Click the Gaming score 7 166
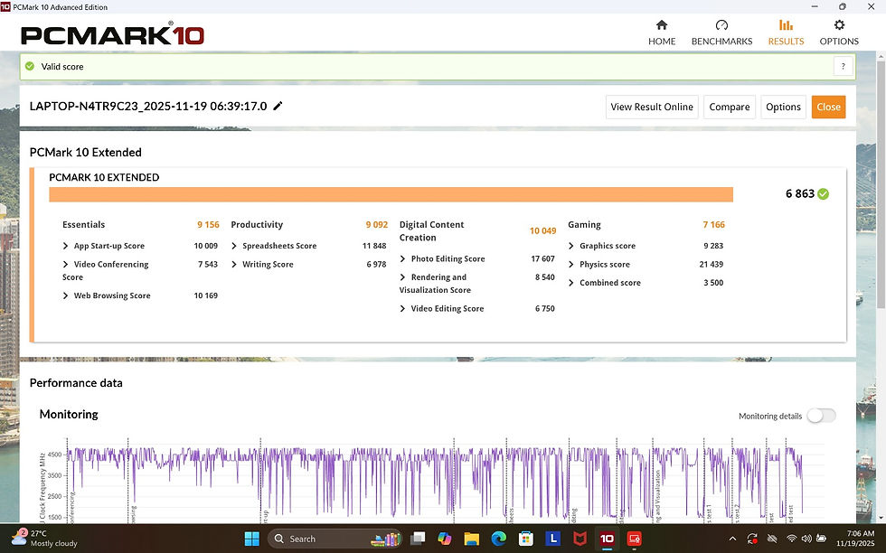This screenshot has width=886, height=553. click(x=713, y=225)
